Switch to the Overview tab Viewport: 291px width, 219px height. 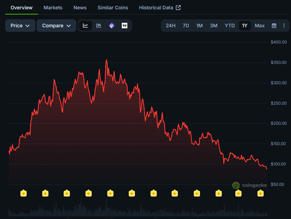[x=21, y=8]
